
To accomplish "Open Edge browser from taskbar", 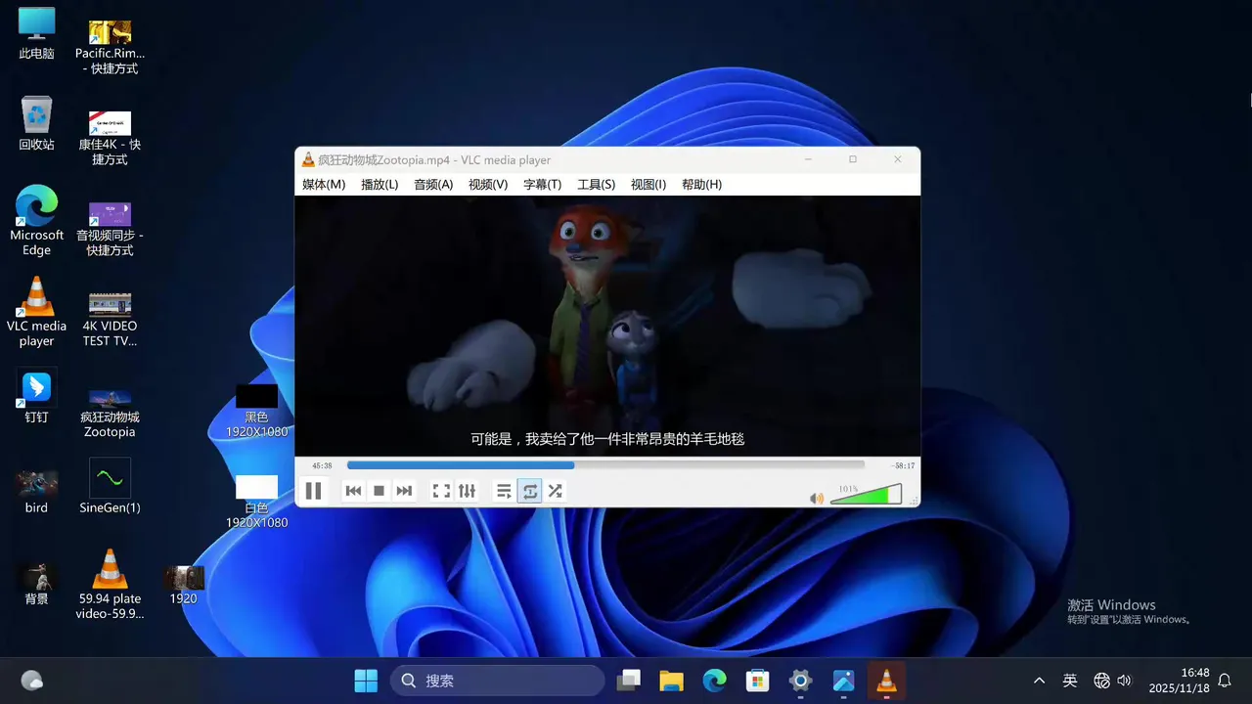I will pos(714,681).
